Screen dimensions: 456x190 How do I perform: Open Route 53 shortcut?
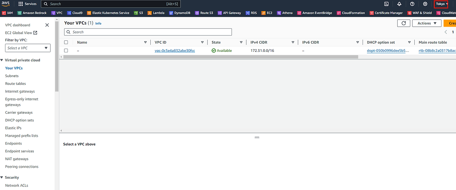pos(204,13)
